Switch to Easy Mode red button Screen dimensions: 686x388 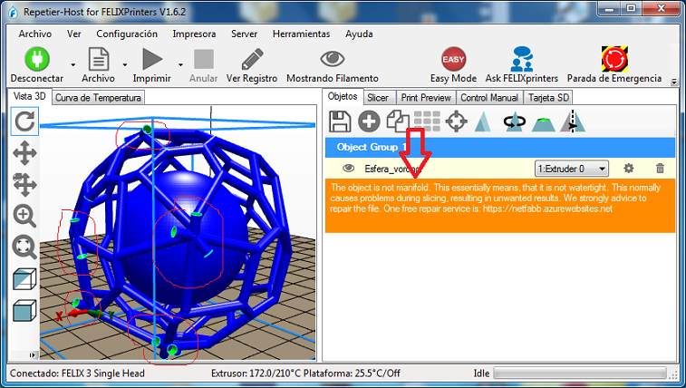pos(453,59)
